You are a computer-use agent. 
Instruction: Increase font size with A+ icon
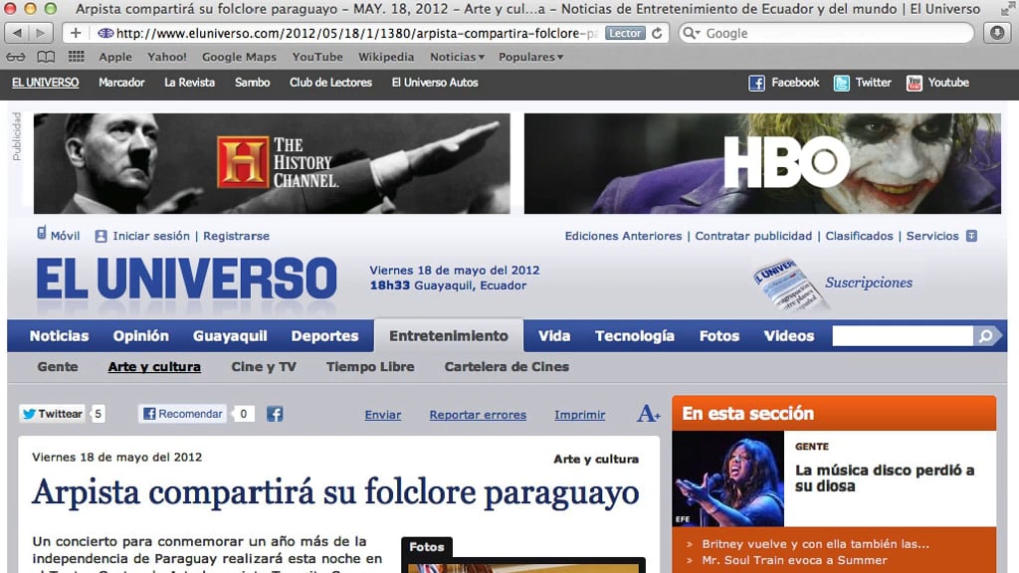[x=648, y=413]
